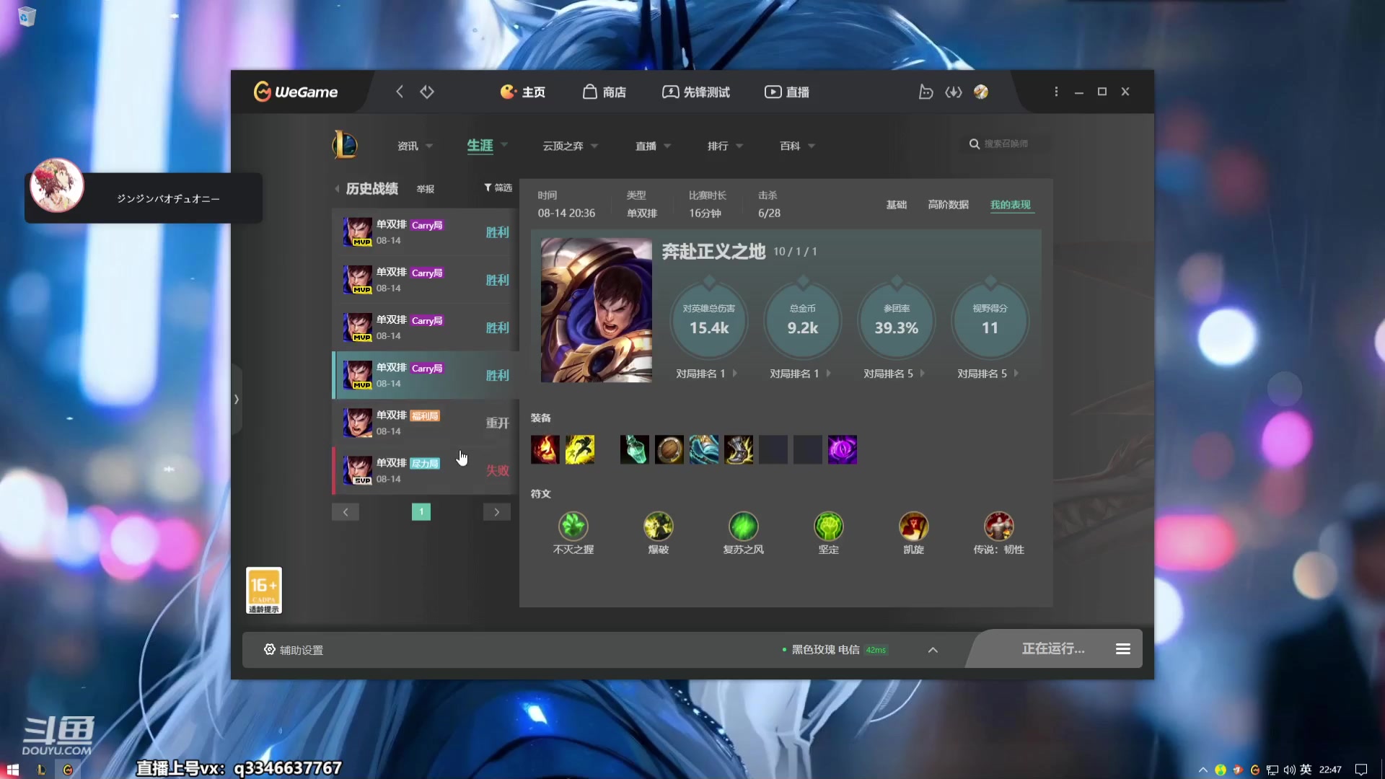Click the 复苏之风 rune icon
Image resolution: width=1385 pixels, height=779 pixels.
click(x=744, y=527)
